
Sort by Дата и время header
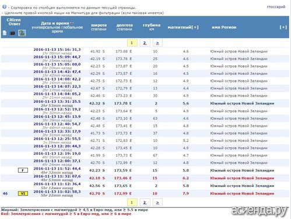tap(55, 23)
